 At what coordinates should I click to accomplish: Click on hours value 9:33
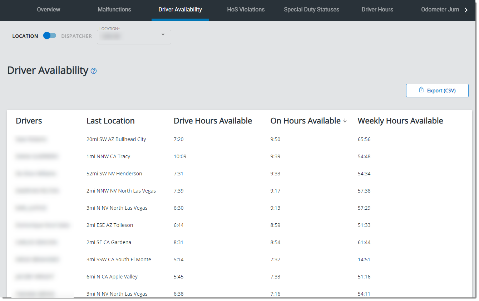click(276, 174)
